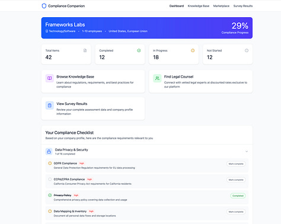281x224 pixels.
Task: Click the purple book icon for Knowledge Base
Action: (x=50, y=78)
